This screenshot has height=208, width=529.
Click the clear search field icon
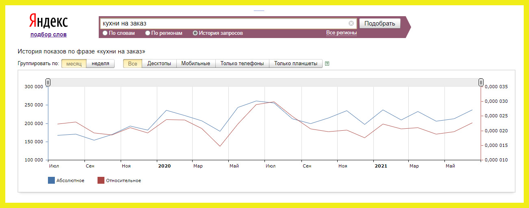(351, 23)
